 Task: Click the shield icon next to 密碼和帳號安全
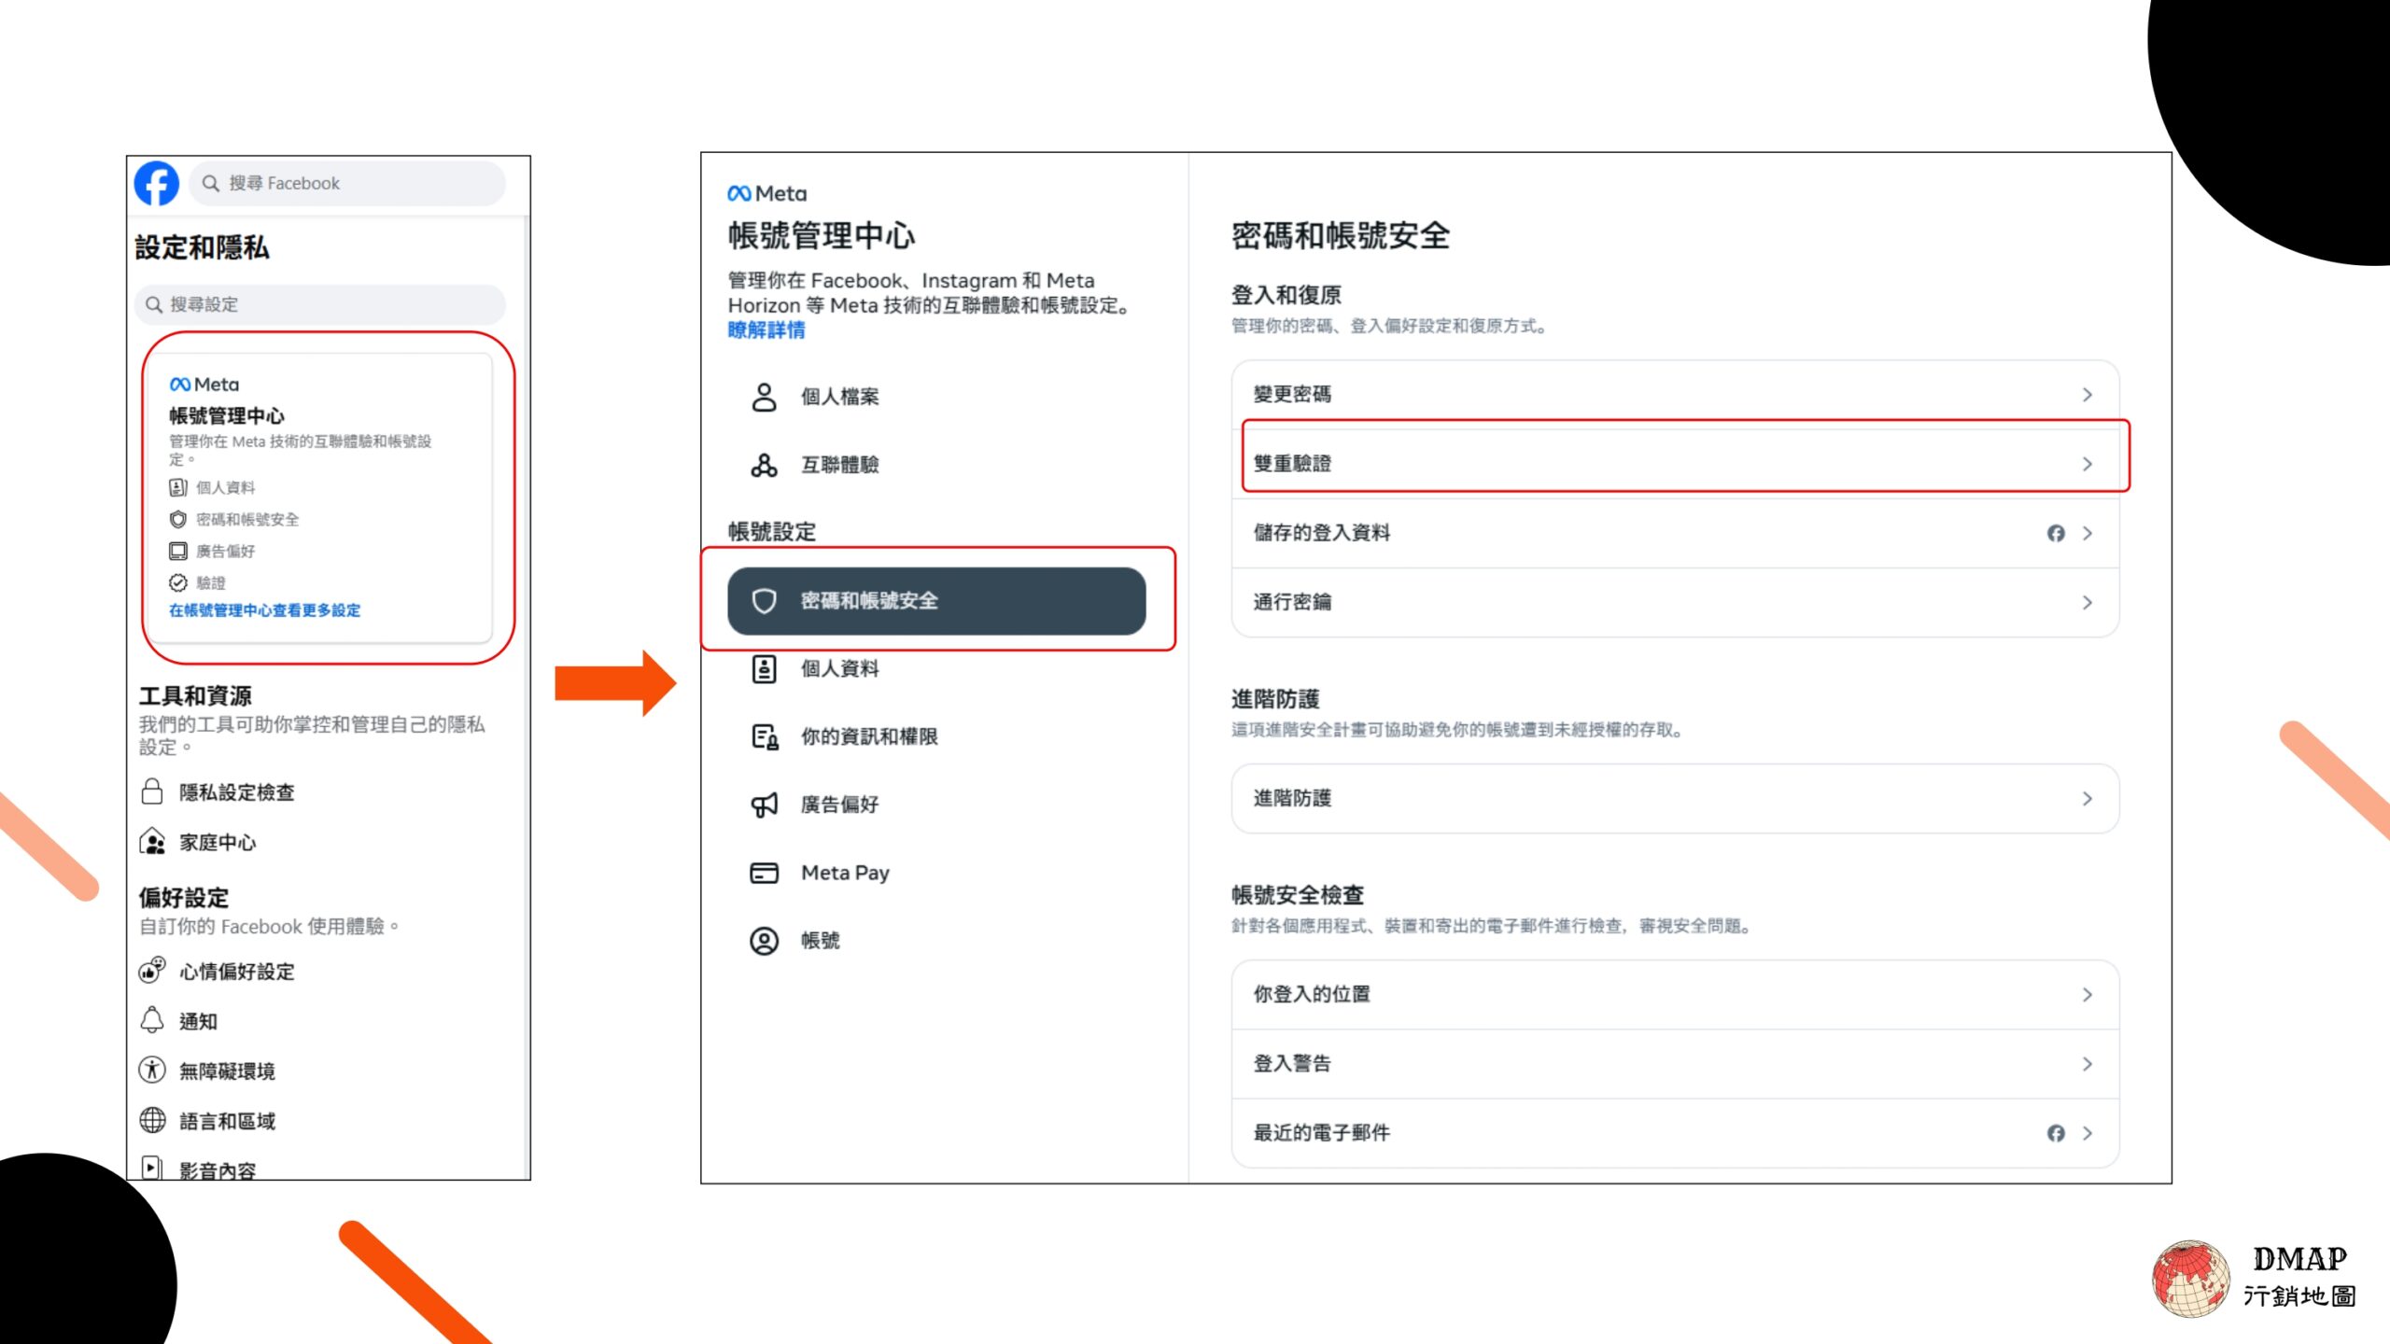tap(764, 601)
